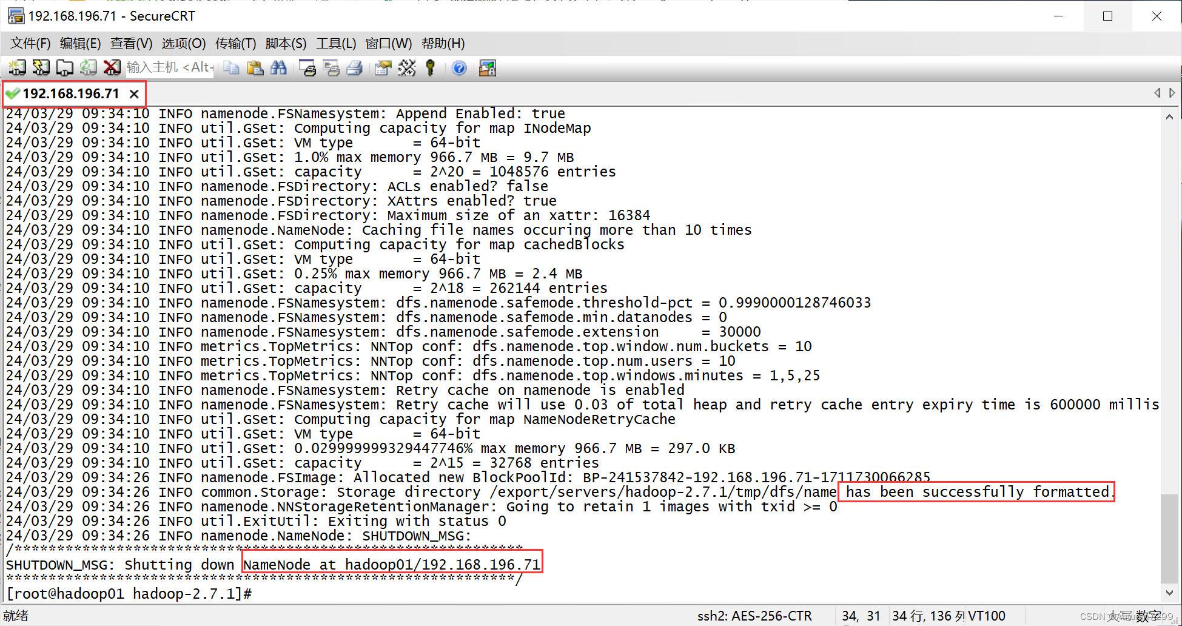Click the Connect in Tab toolbar icon

pyautogui.click(x=64, y=67)
